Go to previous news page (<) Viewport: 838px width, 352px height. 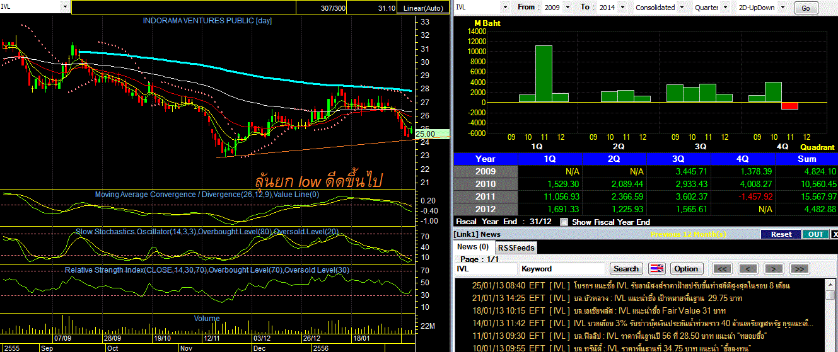click(748, 269)
